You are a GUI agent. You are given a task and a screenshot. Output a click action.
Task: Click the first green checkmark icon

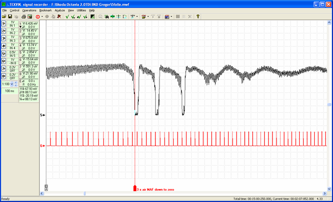coord(67,16)
